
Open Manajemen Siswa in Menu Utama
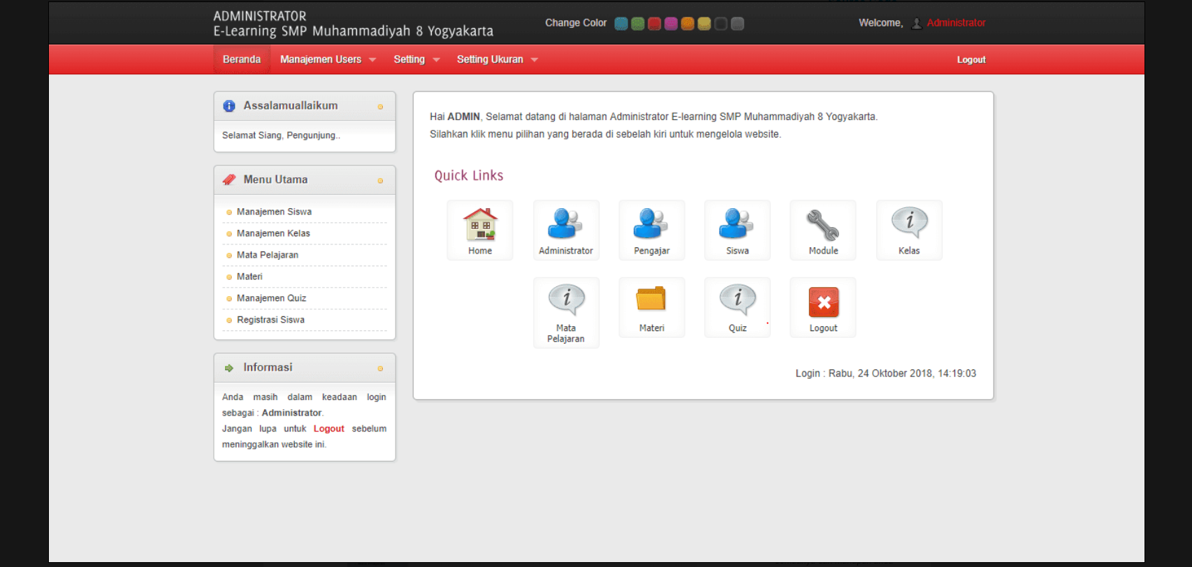274,212
